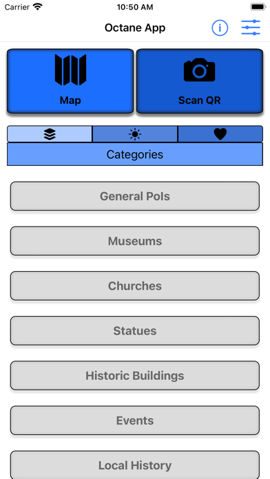Select the stacked layers categories segment
Image resolution: width=270 pixels, height=479 pixels.
pyautogui.click(x=50, y=134)
